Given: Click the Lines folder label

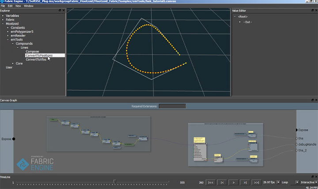Looking at the screenshot, I should (x=24, y=48).
